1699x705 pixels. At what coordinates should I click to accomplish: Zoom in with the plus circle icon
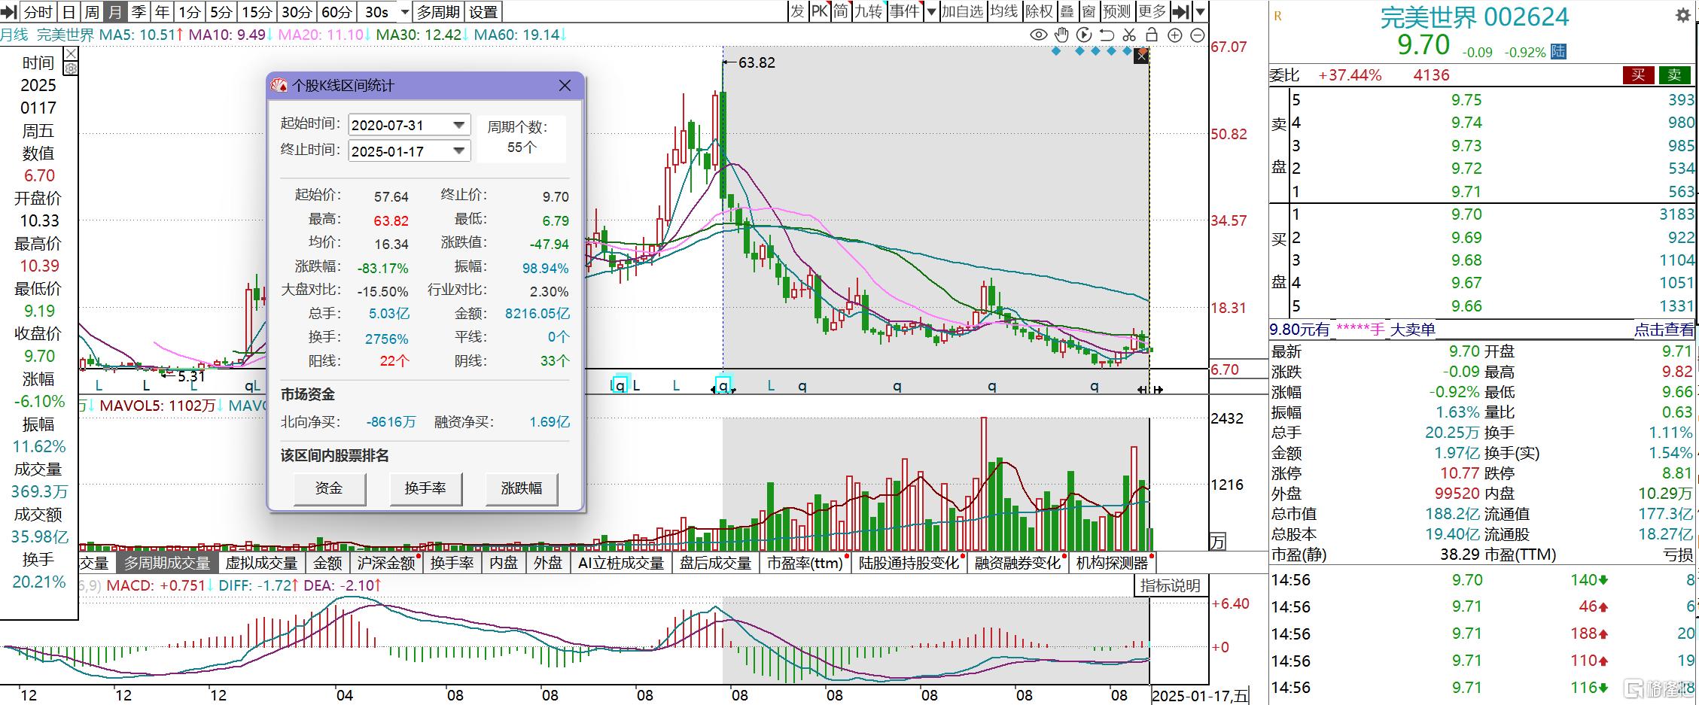pyautogui.click(x=1174, y=35)
